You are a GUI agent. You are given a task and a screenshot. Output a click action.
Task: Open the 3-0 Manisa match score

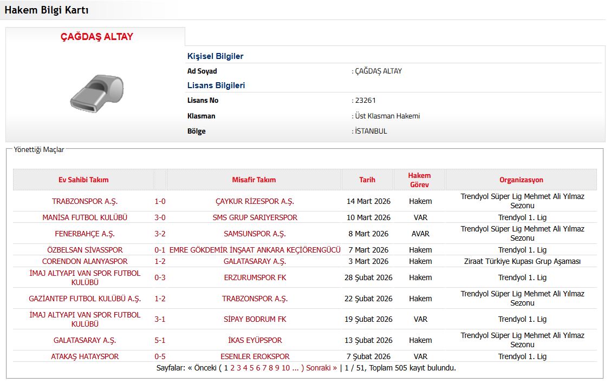coord(160,217)
